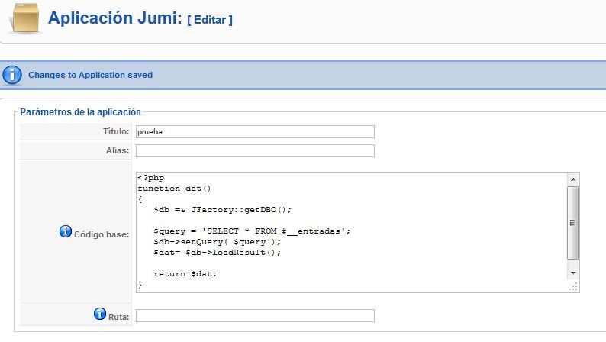Screen dimensions: 606x342
Task: Click the empty Alias input field
Action: (255, 150)
